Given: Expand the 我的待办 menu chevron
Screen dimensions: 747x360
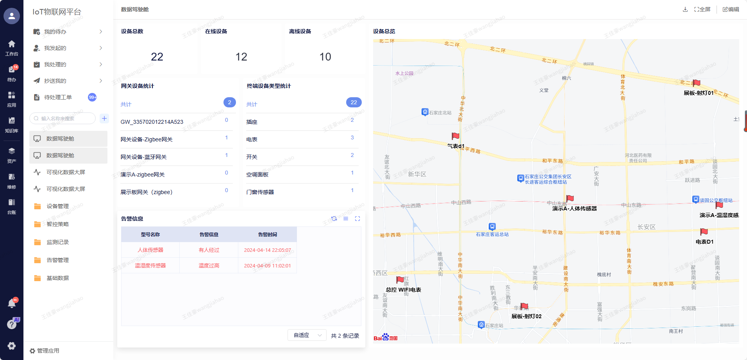Looking at the screenshot, I should click(101, 32).
